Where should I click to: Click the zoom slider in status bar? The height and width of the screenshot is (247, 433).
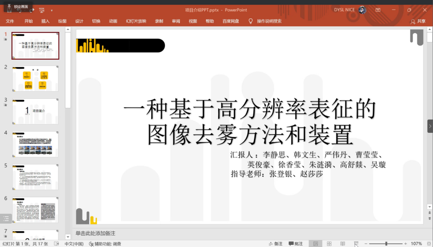point(386,244)
